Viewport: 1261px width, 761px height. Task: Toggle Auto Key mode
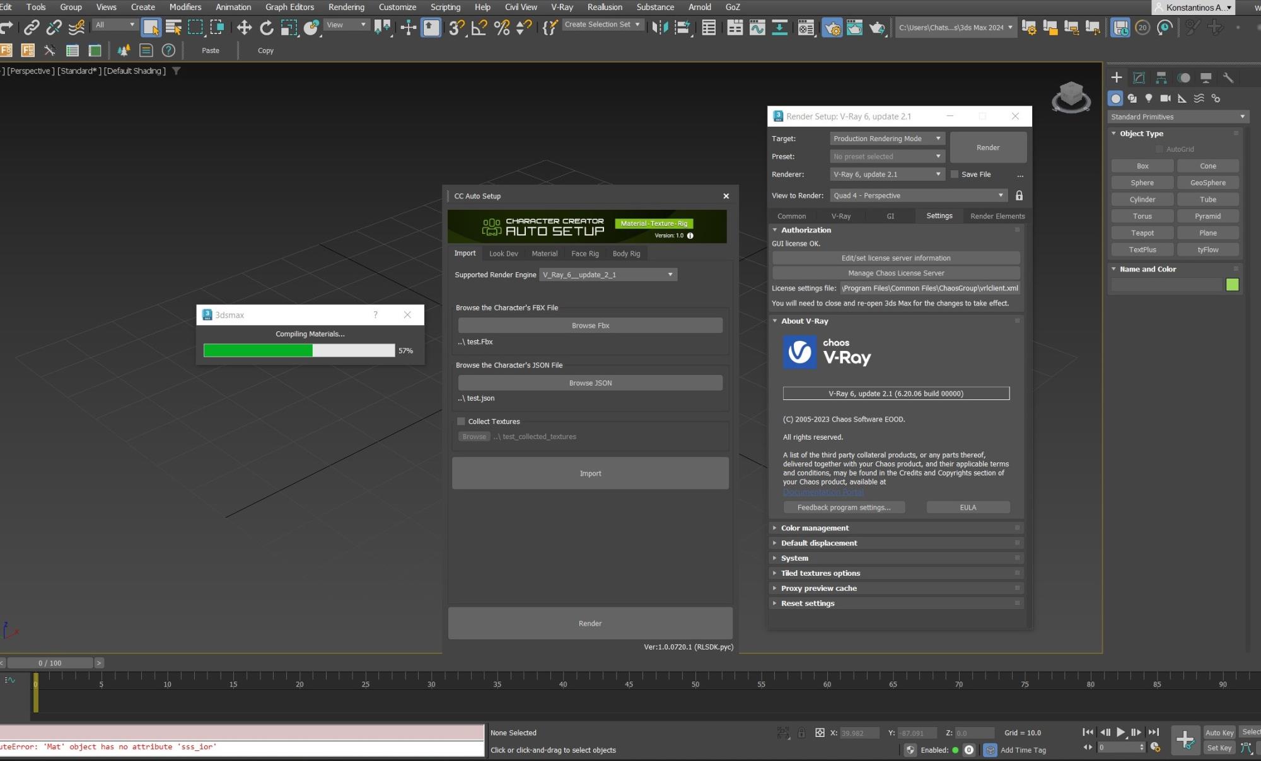(1219, 733)
